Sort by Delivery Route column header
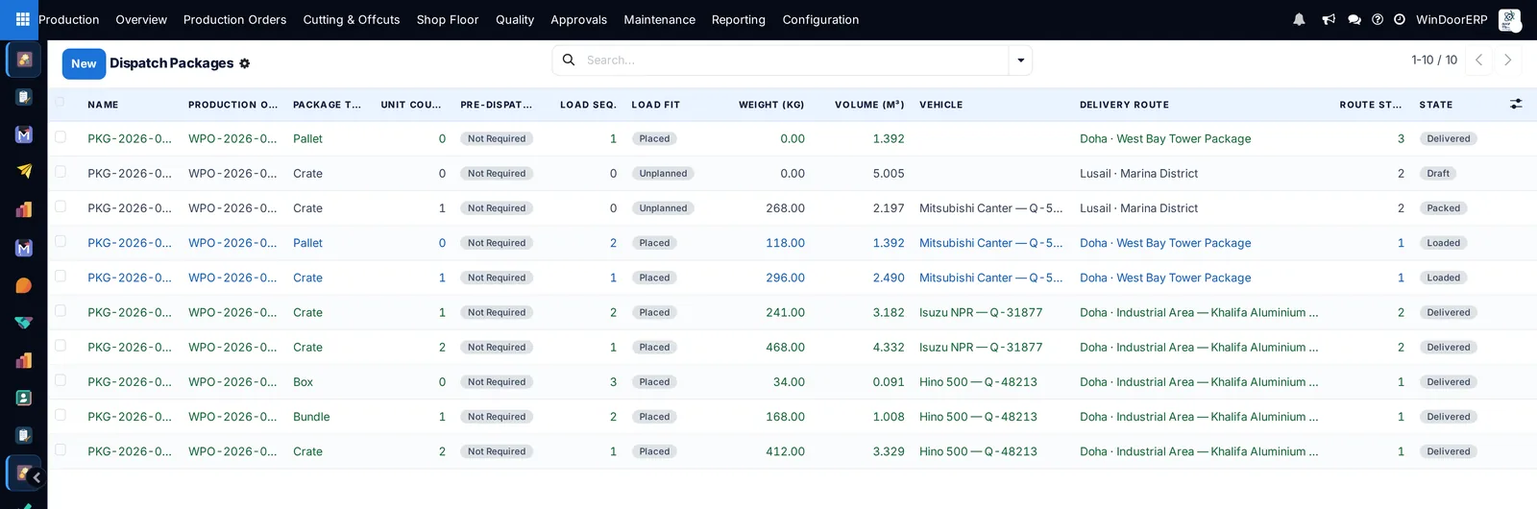This screenshot has height=509, width=1537. (1125, 105)
